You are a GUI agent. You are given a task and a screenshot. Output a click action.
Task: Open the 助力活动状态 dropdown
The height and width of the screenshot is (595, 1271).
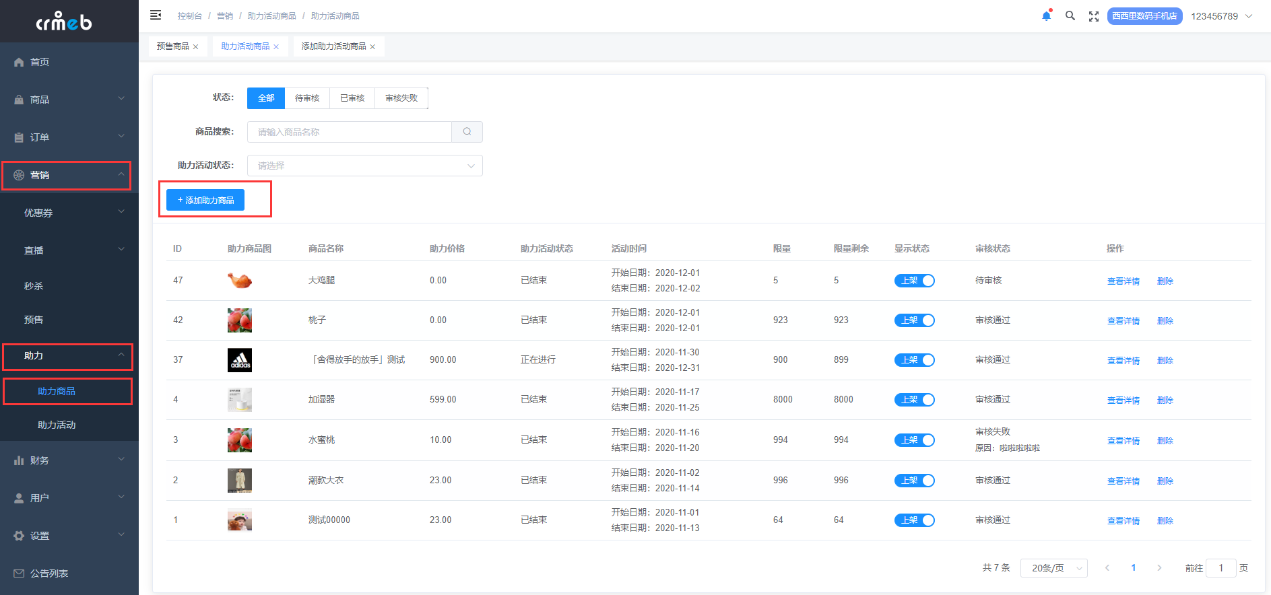(365, 166)
